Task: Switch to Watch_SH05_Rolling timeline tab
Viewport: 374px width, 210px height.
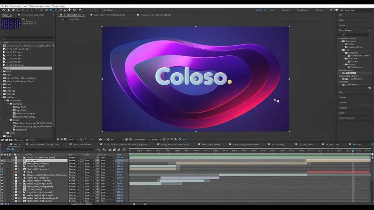Action: pos(211,144)
